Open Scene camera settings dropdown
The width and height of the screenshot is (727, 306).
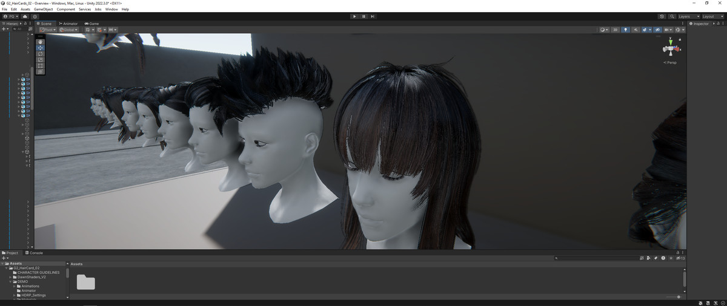pyautogui.click(x=668, y=30)
